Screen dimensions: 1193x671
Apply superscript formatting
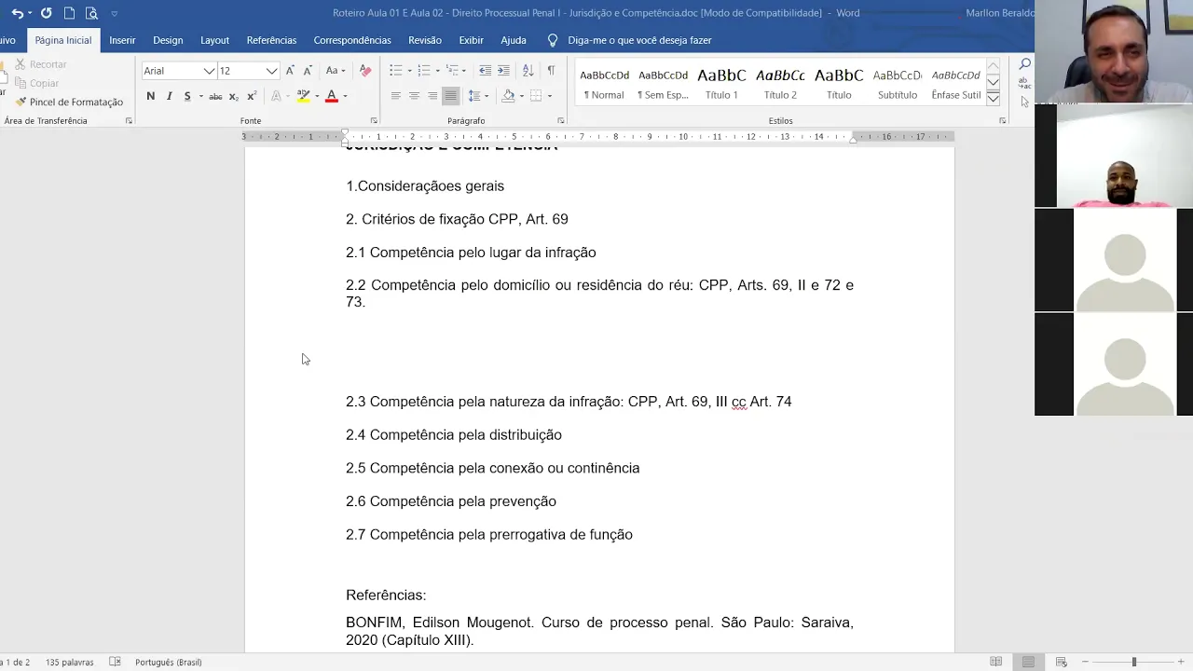point(252,96)
